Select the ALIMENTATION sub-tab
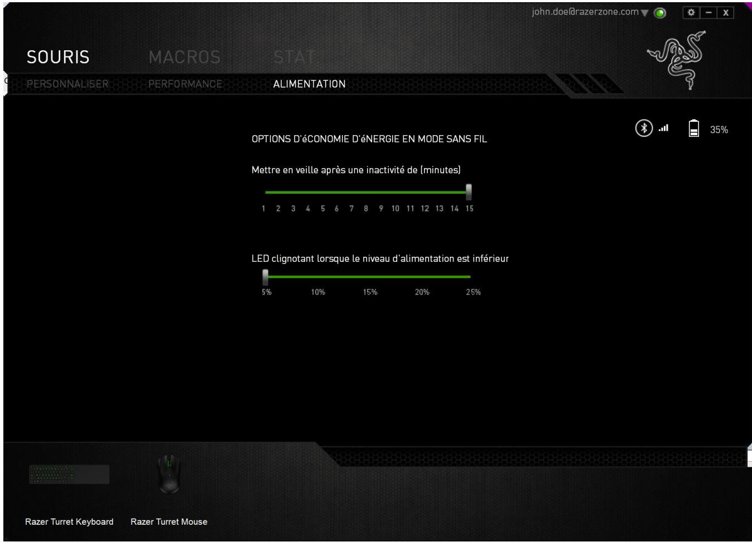The width and height of the screenshot is (752, 542). pos(310,84)
